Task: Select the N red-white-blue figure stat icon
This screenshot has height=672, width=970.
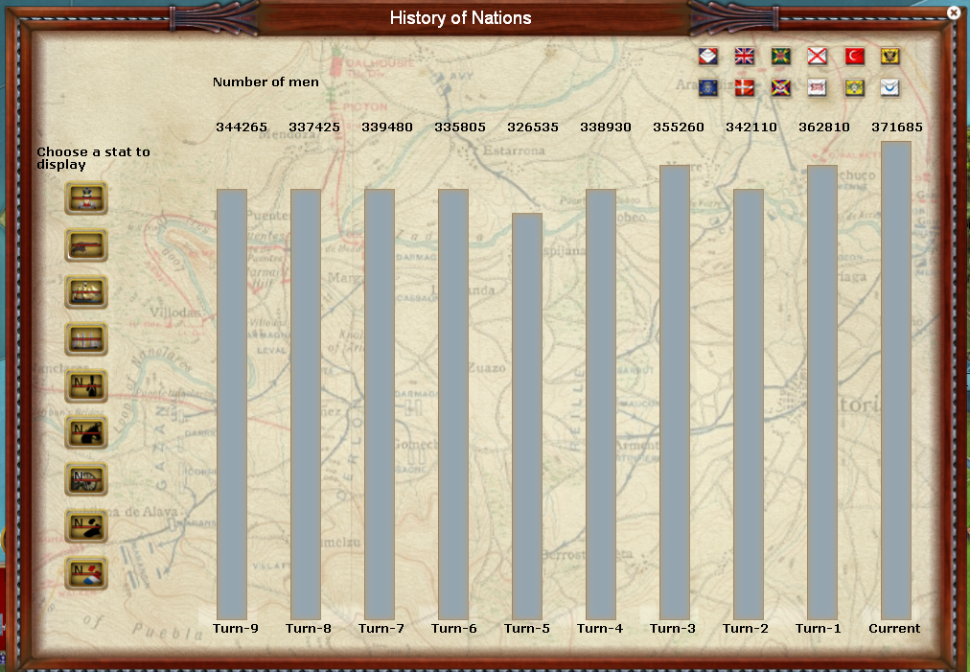Action: coord(86,573)
